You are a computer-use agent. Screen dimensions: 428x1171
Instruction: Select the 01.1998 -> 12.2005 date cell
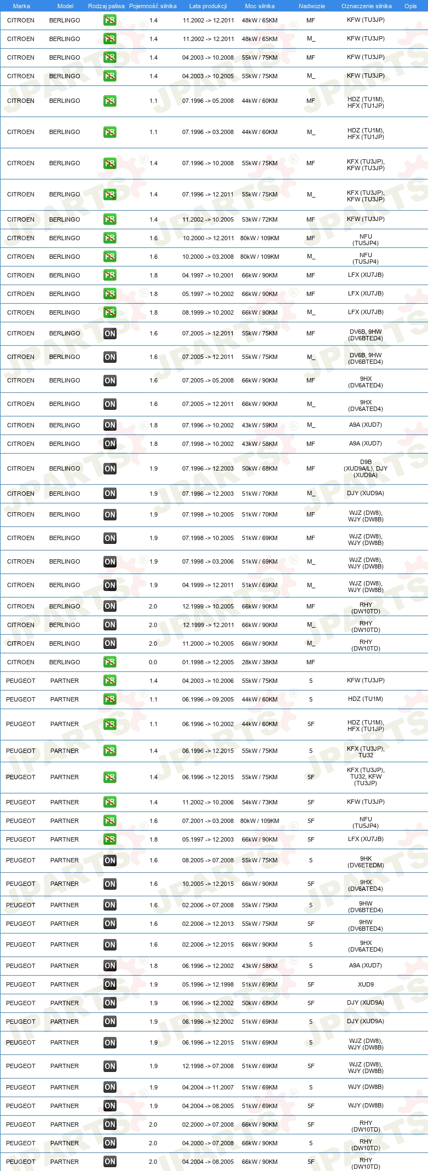(x=208, y=662)
